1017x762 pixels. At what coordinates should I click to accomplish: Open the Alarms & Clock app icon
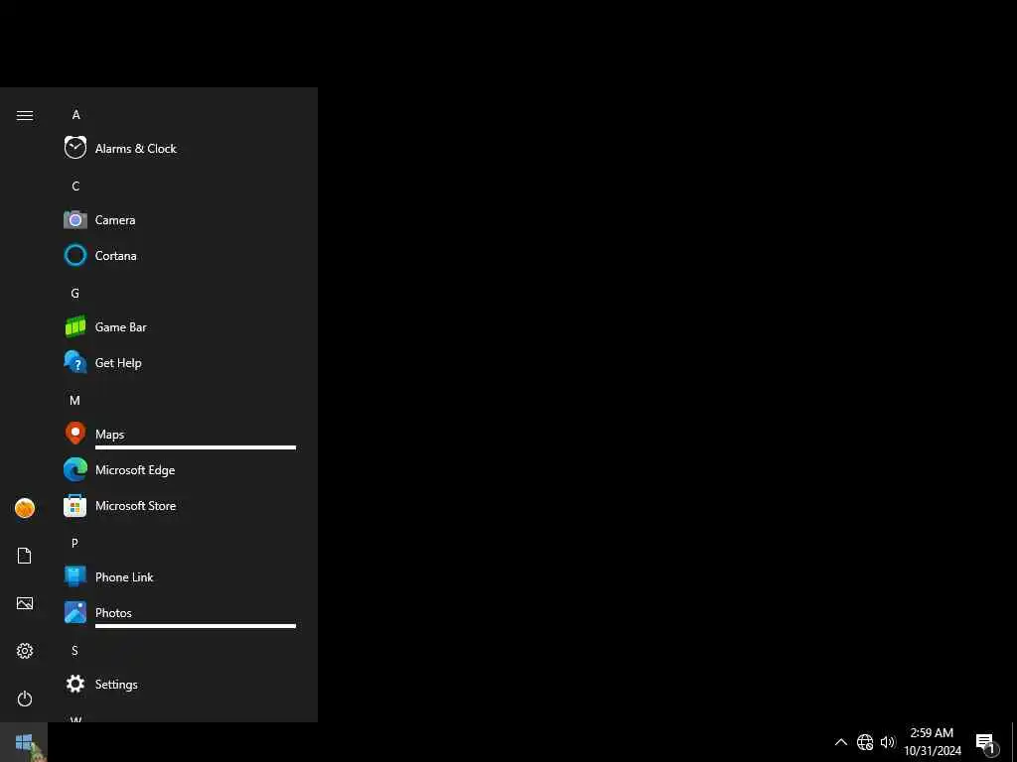coord(75,148)
